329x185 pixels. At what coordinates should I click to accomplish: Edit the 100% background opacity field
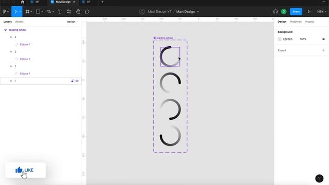coord(303,39)
